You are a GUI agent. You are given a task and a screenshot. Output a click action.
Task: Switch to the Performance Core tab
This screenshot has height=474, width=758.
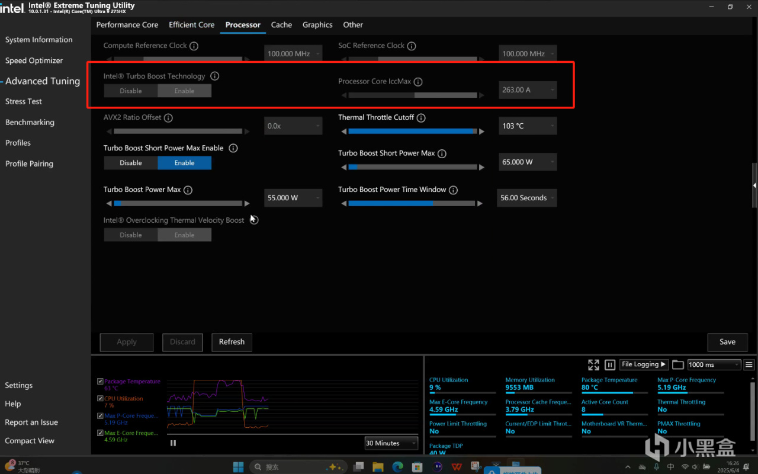point(127,25)
